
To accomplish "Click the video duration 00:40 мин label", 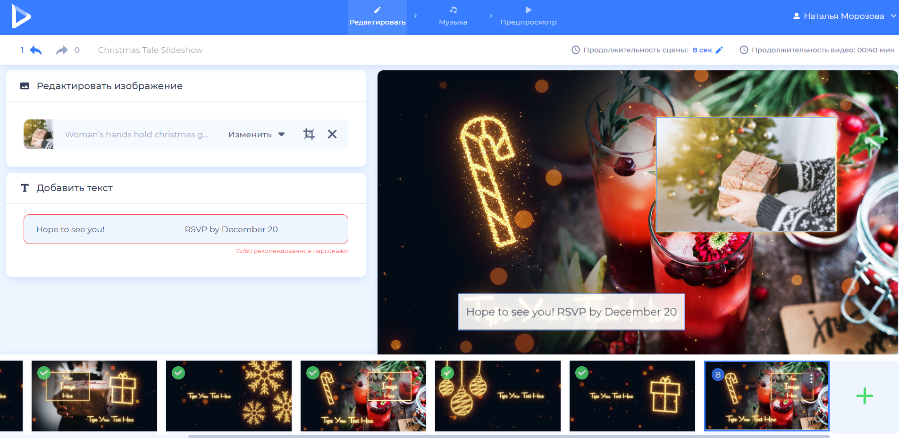I will pyautogui.click(x=823, y=50).
